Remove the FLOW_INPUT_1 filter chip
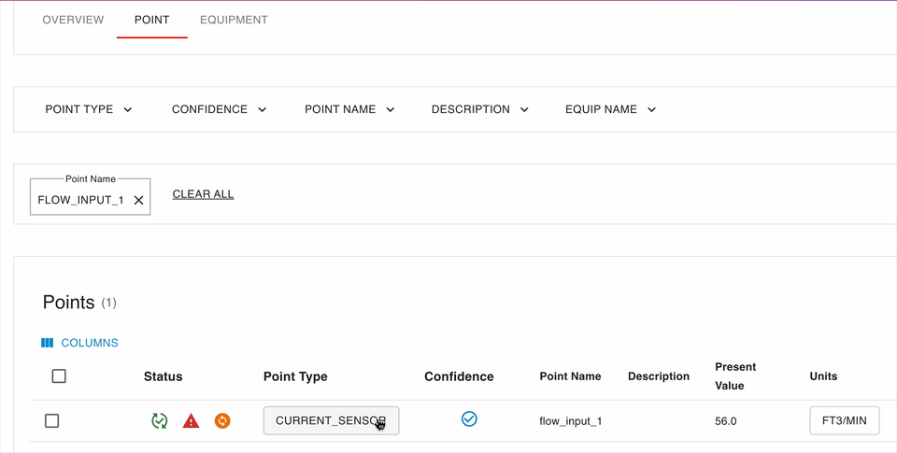The height and width of the screenshot is (453, 897). [138, 200]
